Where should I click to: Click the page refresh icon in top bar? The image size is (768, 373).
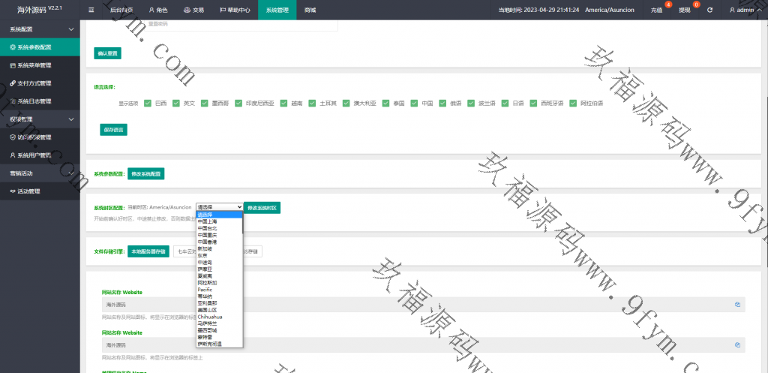click(709, 10)
